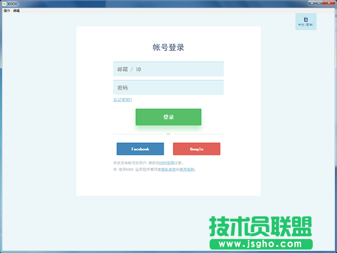337x253 pixels.
Task: Focus the 邮箱 / ID input field
Action: tap(168, 69)
